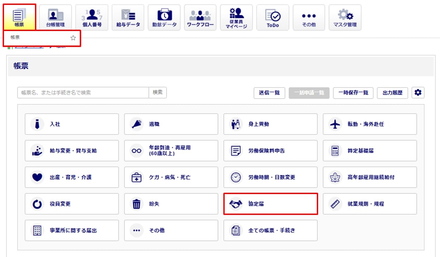Open the settings gear beside 出力履歴
440x257 pixels.
(418, 93)
